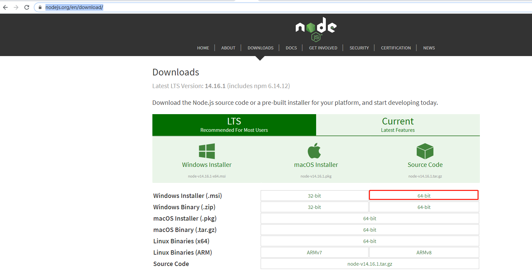Screen dimensions: 532x272
Task: Click the Windows Installer link text
Action: [x=207, y=165]
